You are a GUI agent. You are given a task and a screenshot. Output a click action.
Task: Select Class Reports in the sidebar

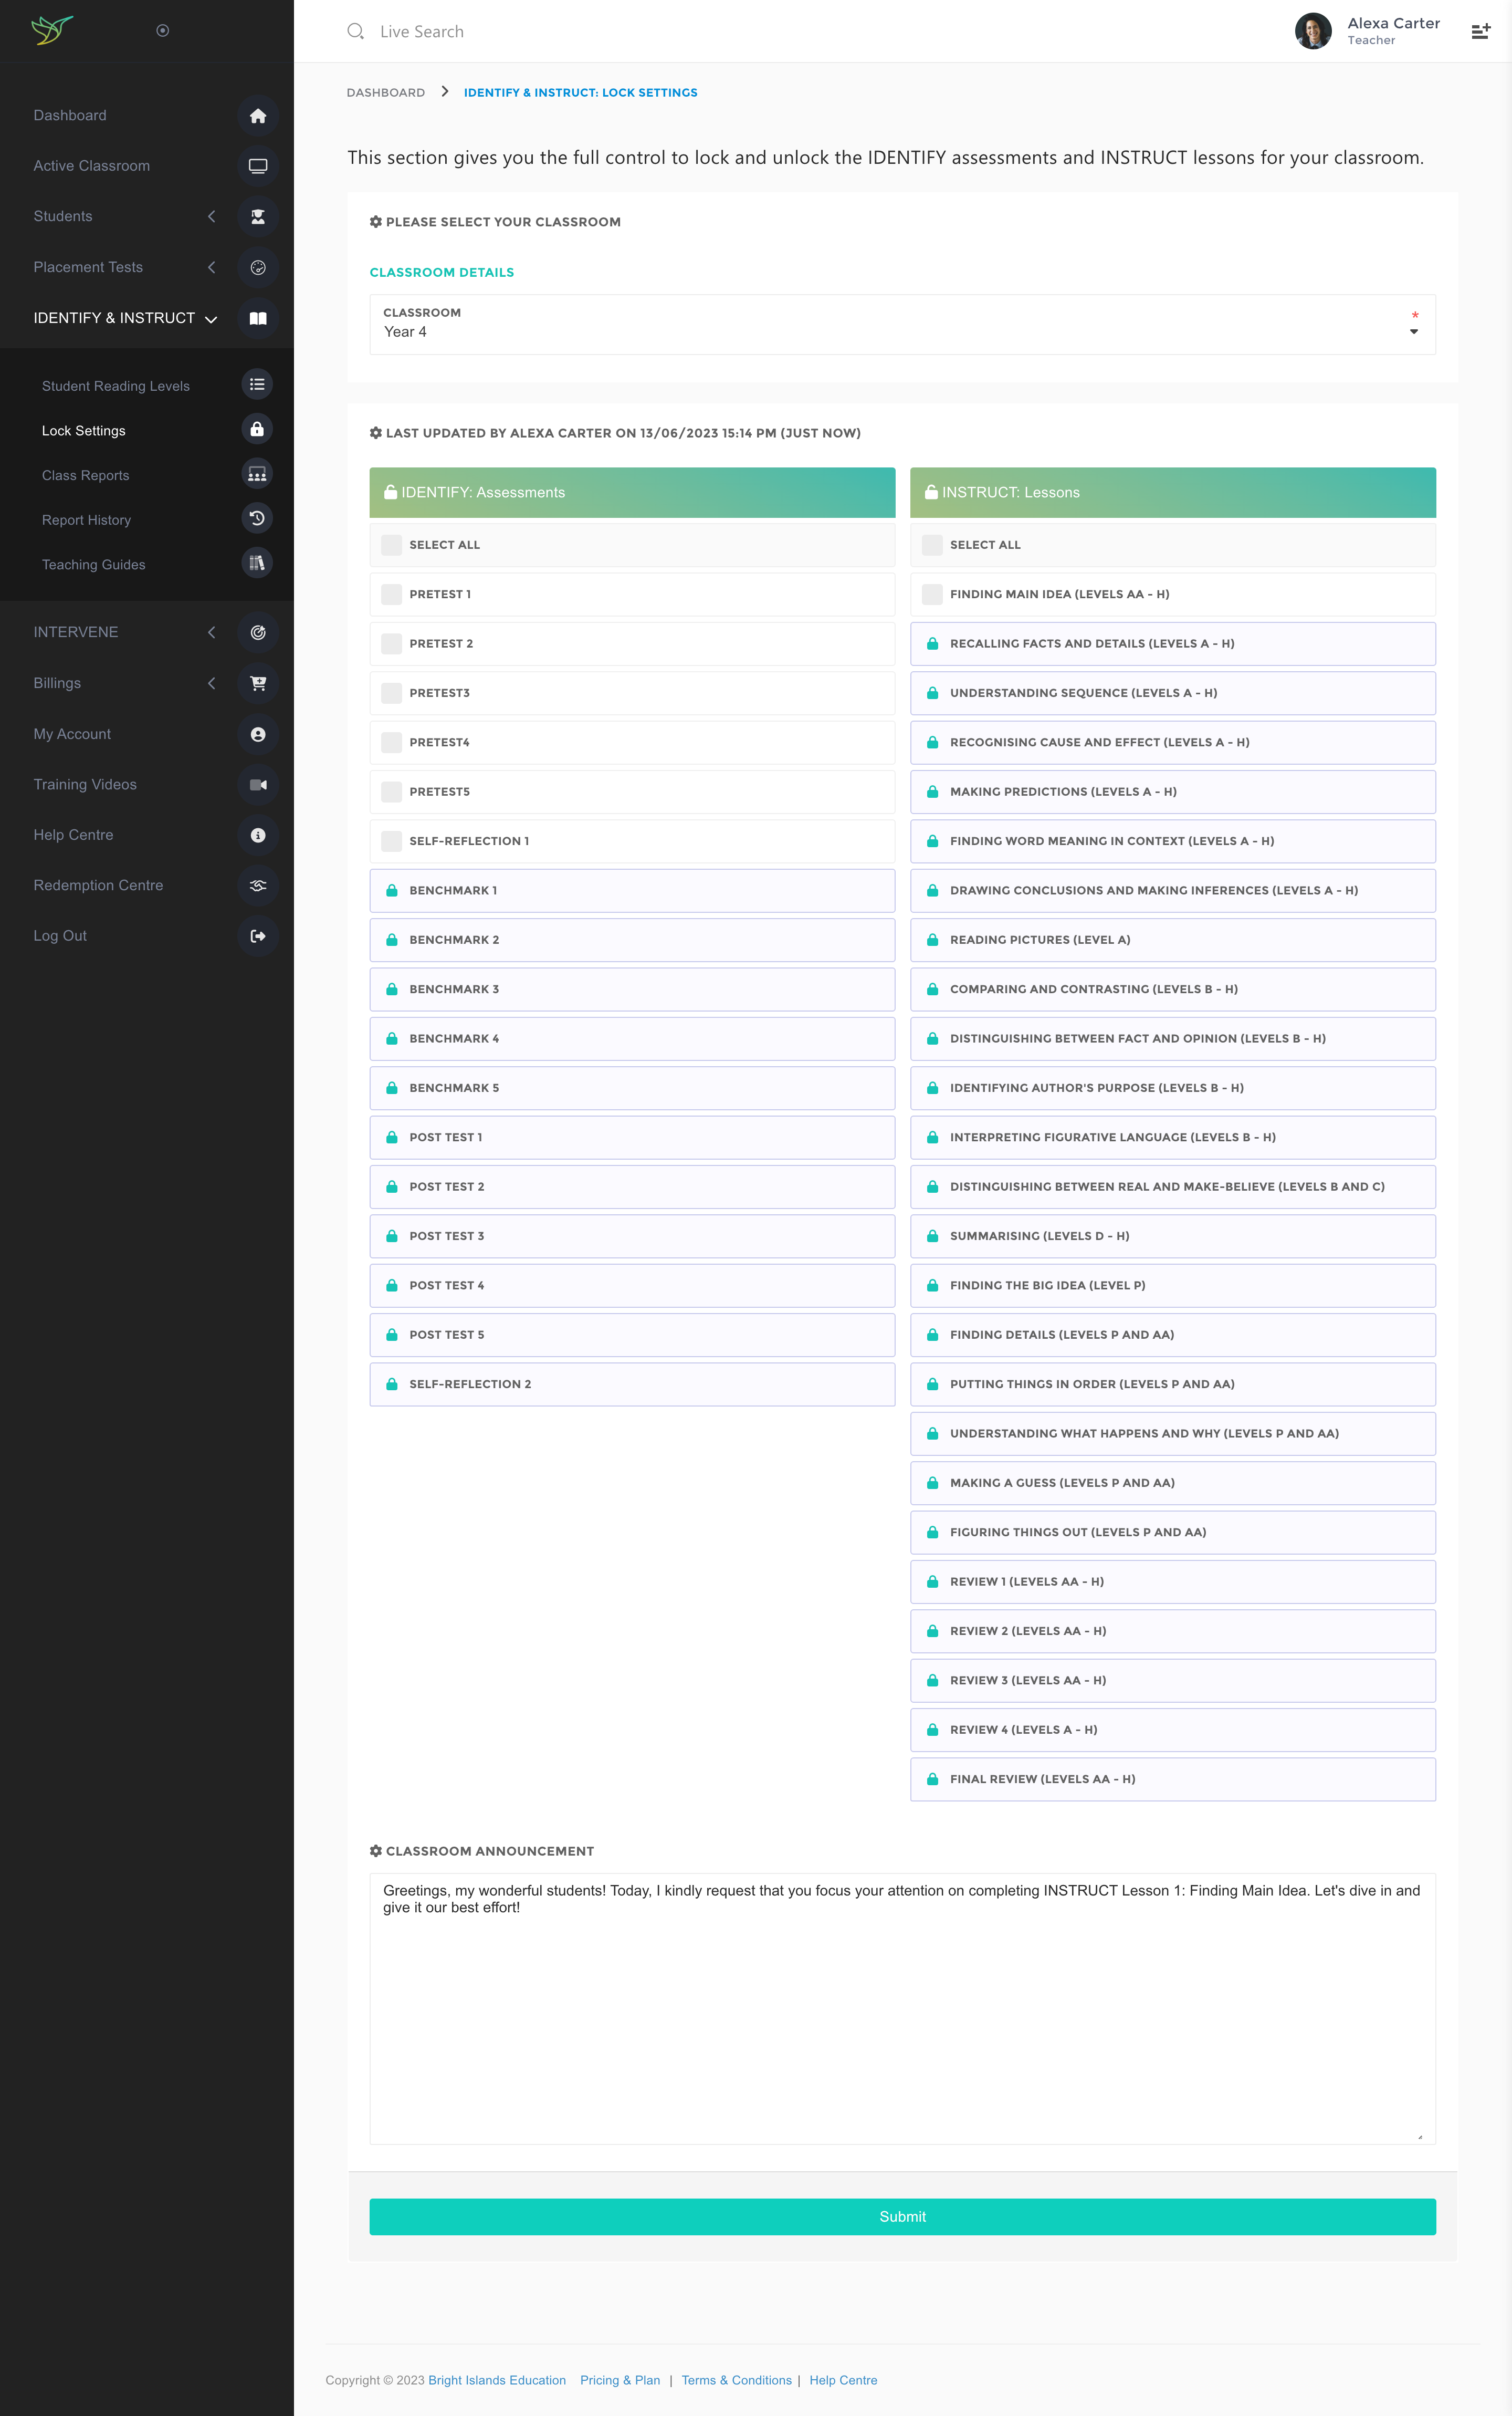click(x=86, y=475)
